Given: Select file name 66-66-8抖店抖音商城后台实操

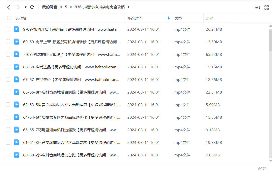Looking at the screenshot, I should click(x=71, y=92).
